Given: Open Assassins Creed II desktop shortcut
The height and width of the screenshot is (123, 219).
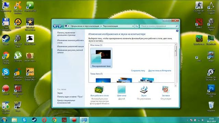Looking at the screenshot, I should click(x=211, y=8).
